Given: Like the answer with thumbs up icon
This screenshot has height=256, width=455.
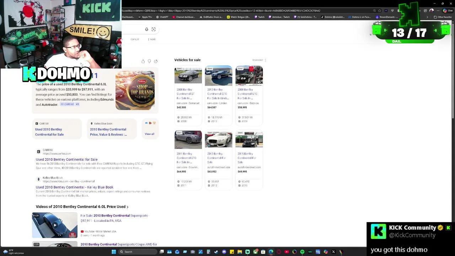Looking at the screenshot, I should pyautogui.click(x=143, y=61).
